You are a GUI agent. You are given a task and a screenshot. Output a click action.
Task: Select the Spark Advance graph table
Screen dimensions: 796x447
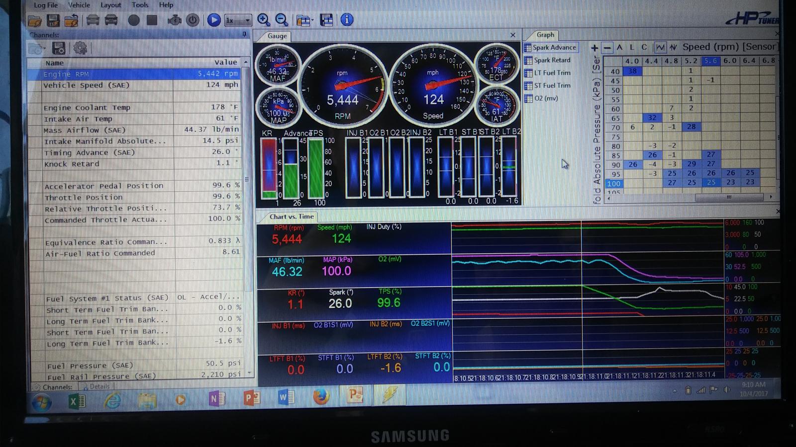(x=550, y=48)
